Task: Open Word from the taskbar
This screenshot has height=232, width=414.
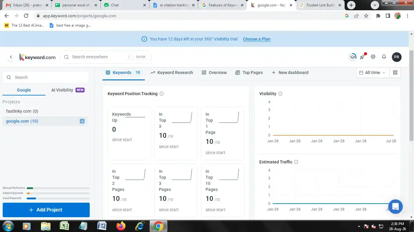Action: (x=102, y=226)
